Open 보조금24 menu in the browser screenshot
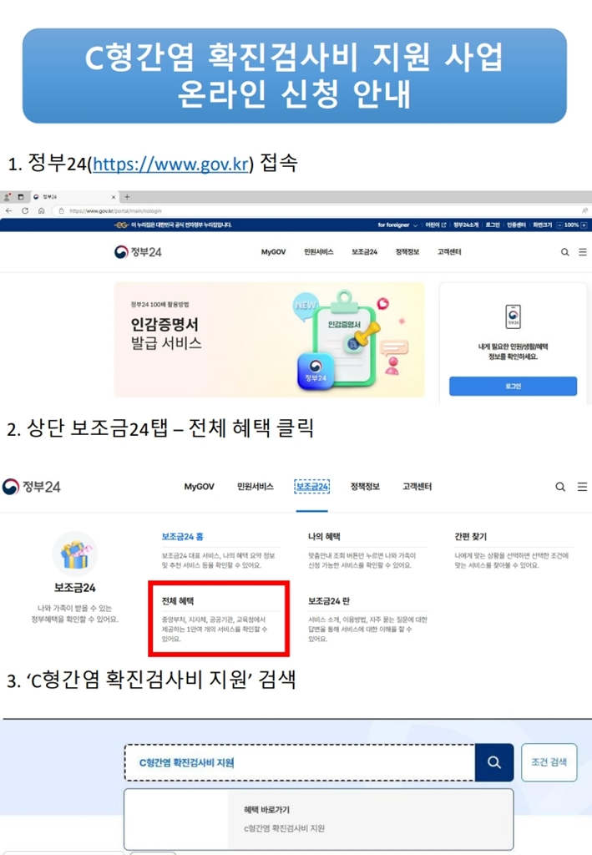Viewport: 592px width, 855px height. point(364,252)
